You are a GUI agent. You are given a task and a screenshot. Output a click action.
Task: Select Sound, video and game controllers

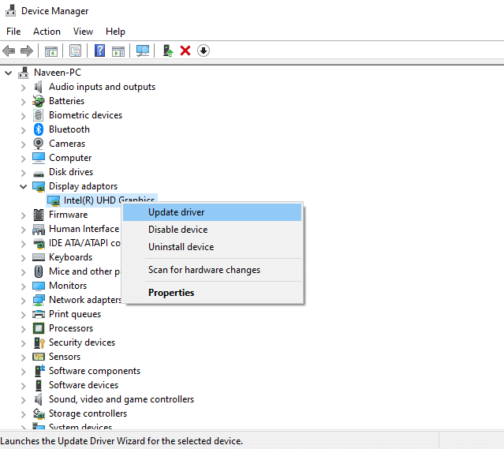click(121, 399)
